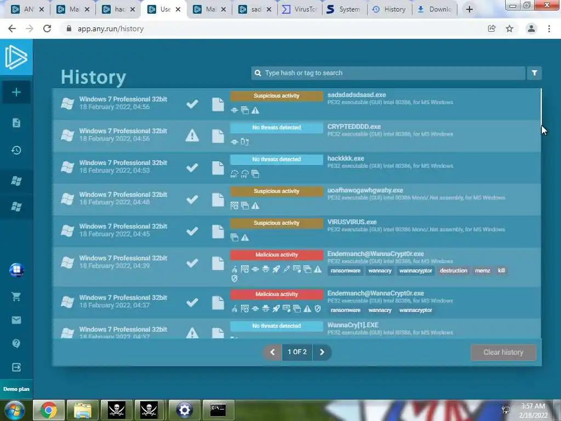This screenshot has height=421, width=561.
Task: Click the Clear history button
Action: pyautogui.click(x=503, y=352)
